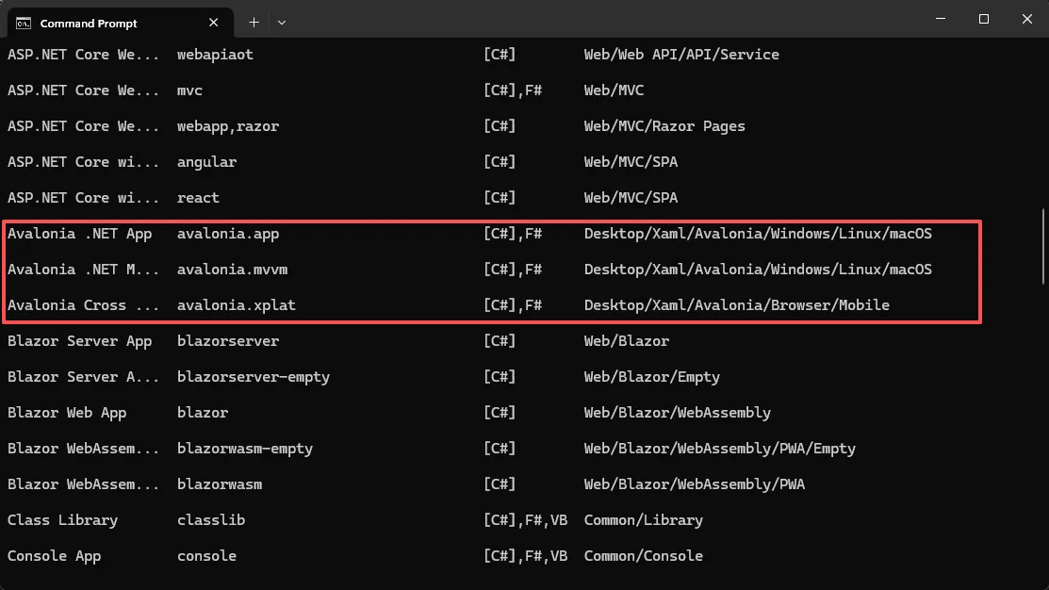Click tags text 'Web/Blazor/WebAssembly/PWA' in blazorwasm row
Image resolution: width=1049 pixels, height=590 pixels.
coord(695,484)
